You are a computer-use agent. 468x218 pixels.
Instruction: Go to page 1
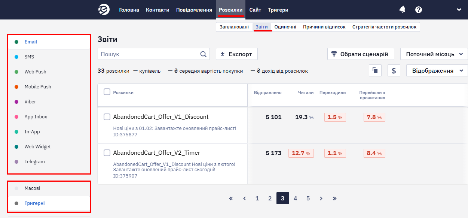(257, 198)
